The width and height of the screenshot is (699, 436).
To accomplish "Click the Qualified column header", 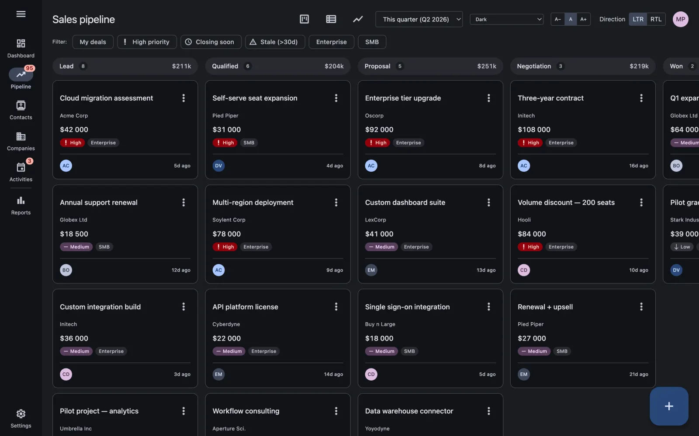I will pyautogui.click(x=277, y=66).
